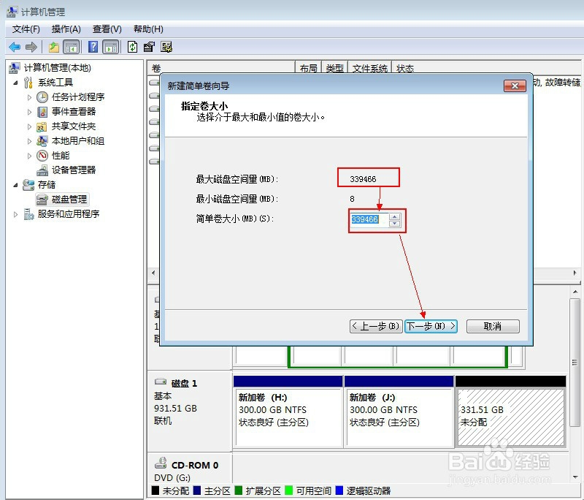Collapse the Storage (存储) node
This screenshot has width=584, height=500.
pyautogui.click(x=15, y=185)
